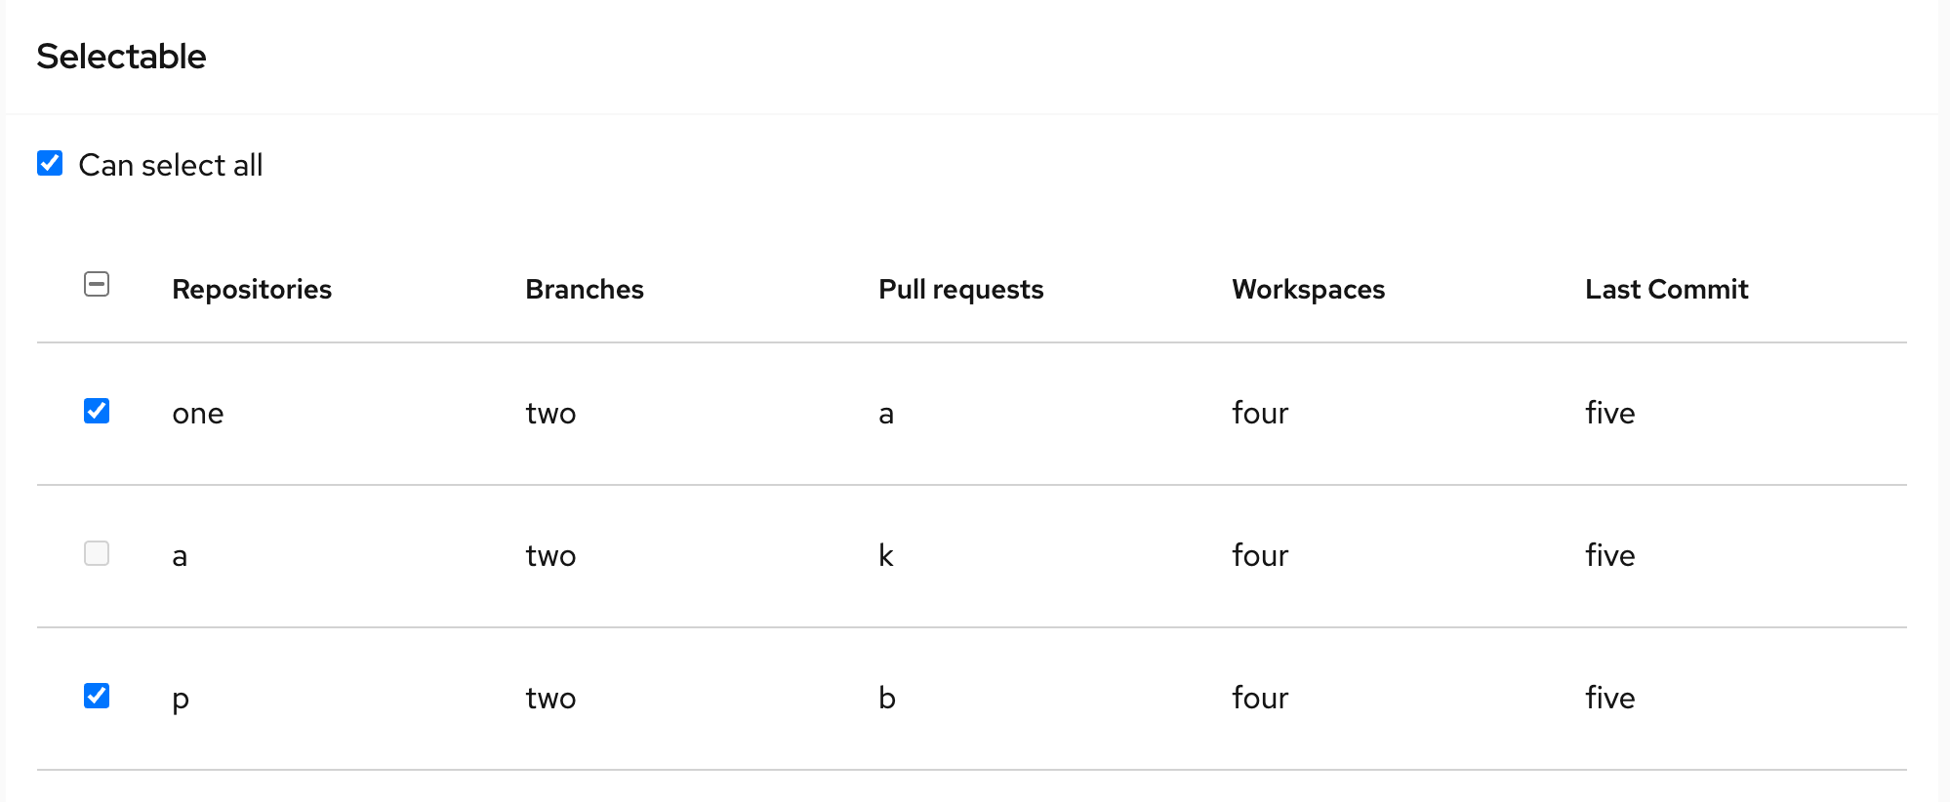Viewport: 1950px width, 802px height.
Task: Check the unselected row with repository a
Action: 97,553
